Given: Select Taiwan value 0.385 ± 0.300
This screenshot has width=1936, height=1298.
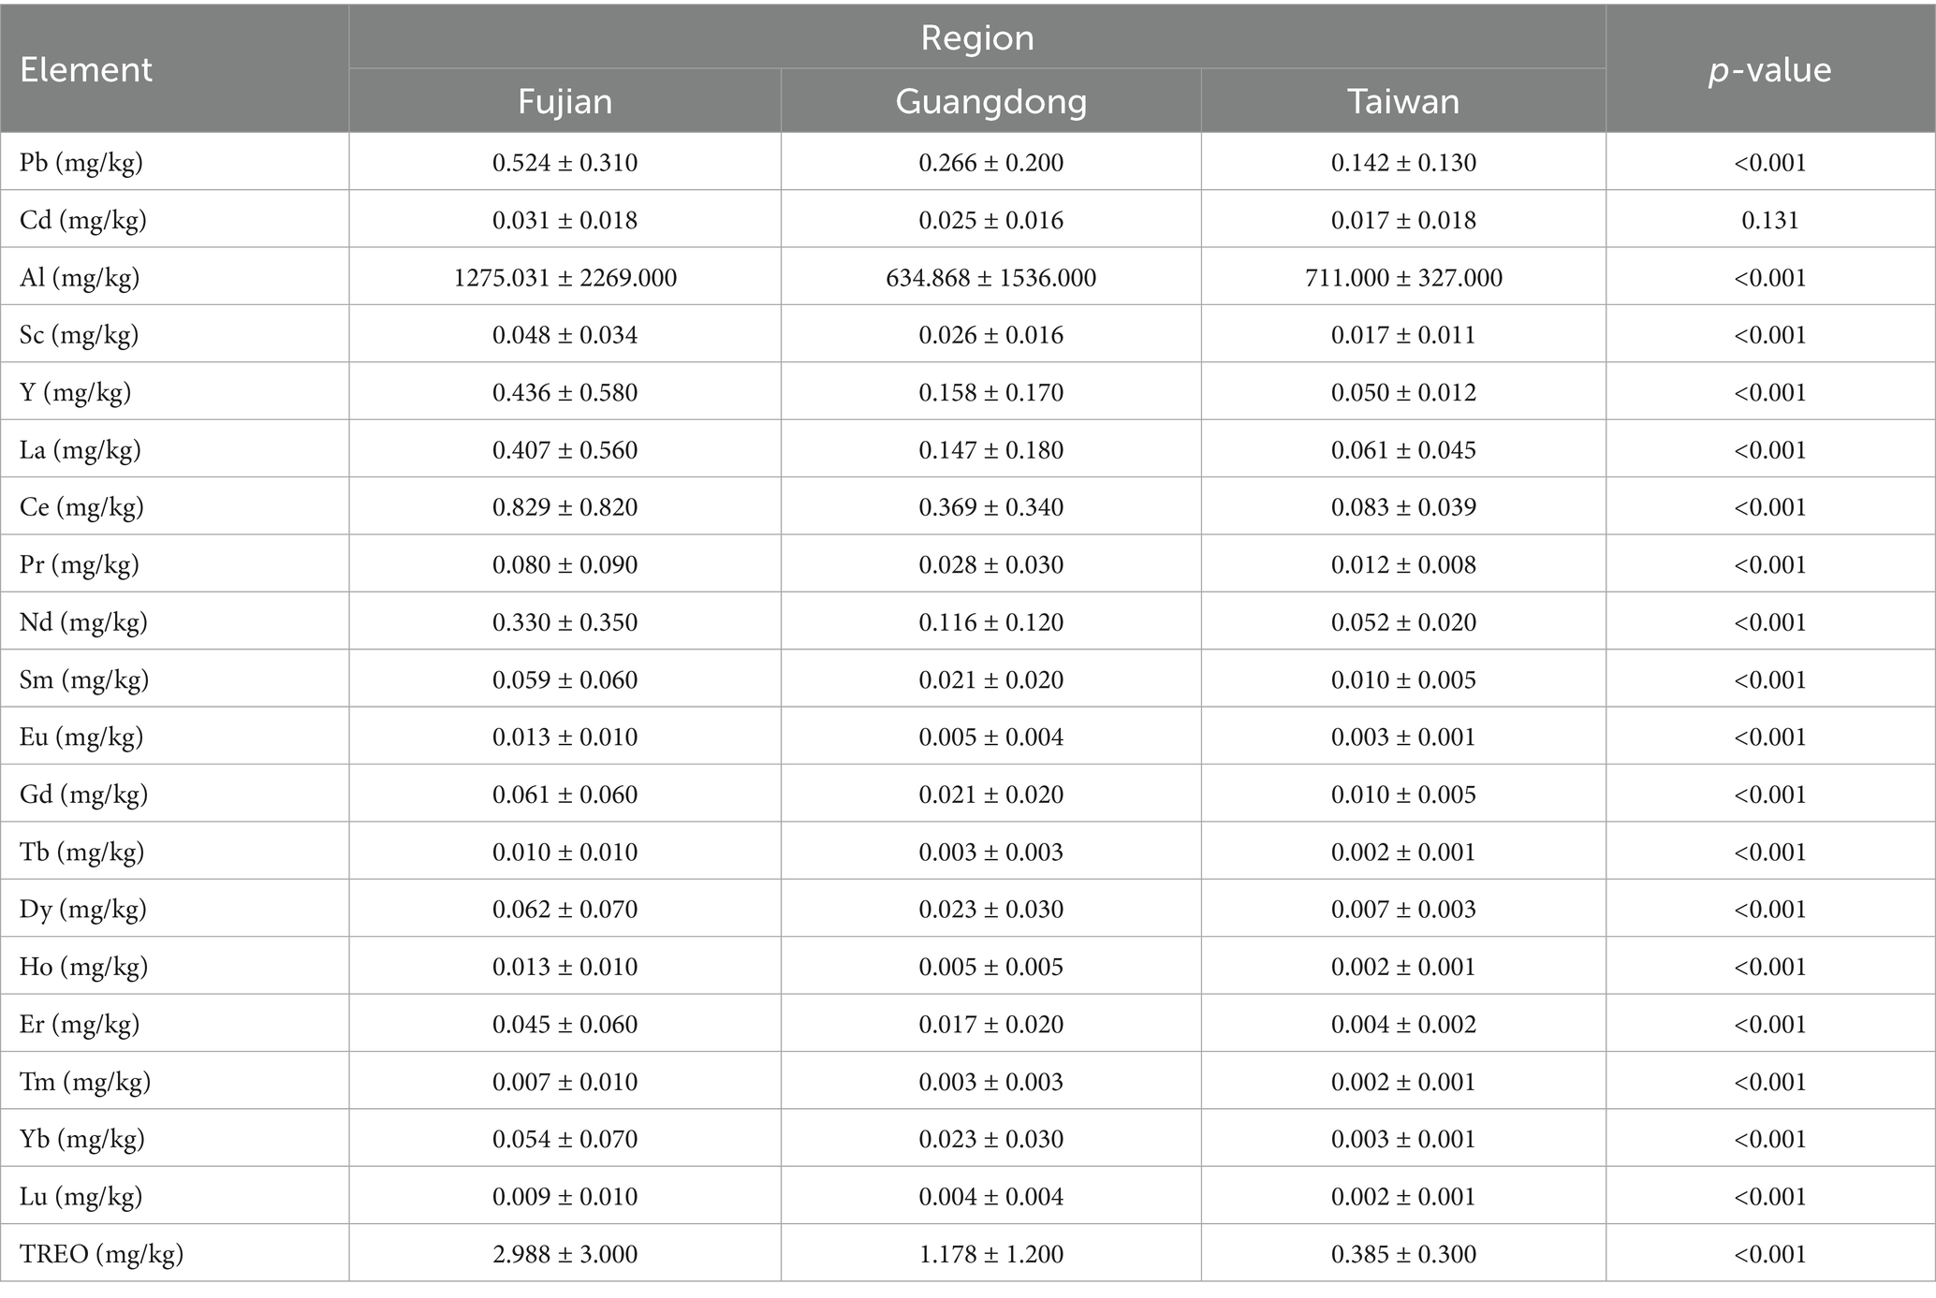Looking at the screenshot, I should click(x=1402, y=1254).
